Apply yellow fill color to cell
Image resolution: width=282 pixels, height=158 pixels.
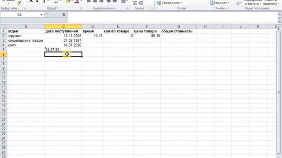coord(68,2)
